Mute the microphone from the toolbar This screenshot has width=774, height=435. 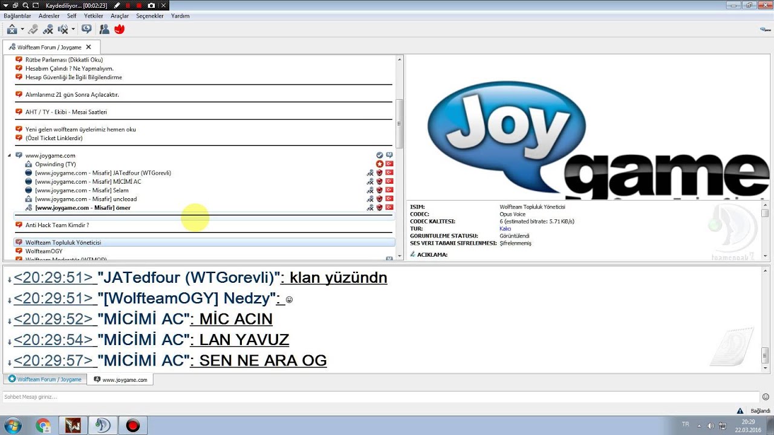48,29
